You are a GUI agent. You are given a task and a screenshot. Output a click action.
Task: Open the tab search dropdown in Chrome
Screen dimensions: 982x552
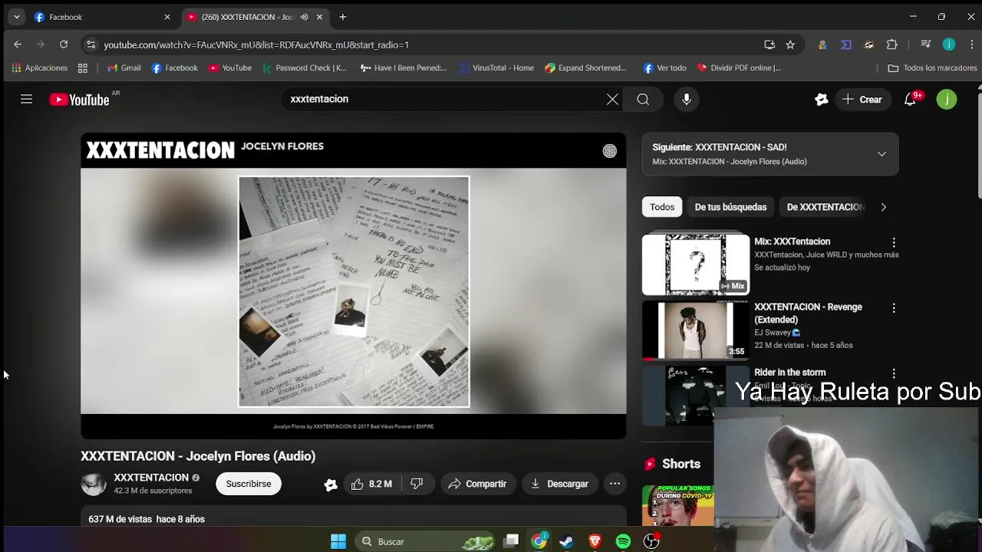pos(17,17)
